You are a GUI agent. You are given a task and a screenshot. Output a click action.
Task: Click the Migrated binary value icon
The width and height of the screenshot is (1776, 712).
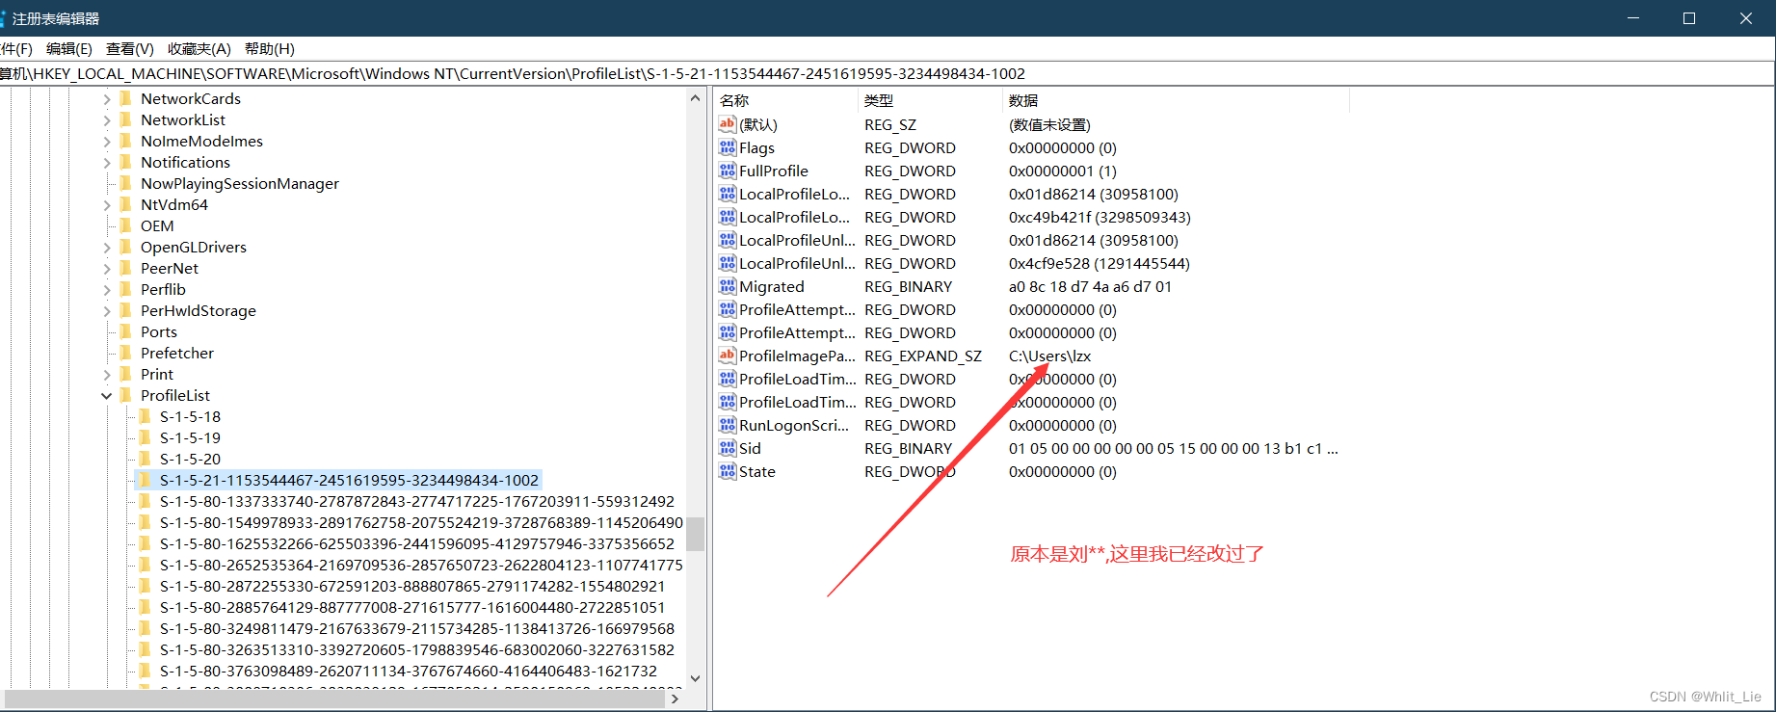tap(728, 286)
